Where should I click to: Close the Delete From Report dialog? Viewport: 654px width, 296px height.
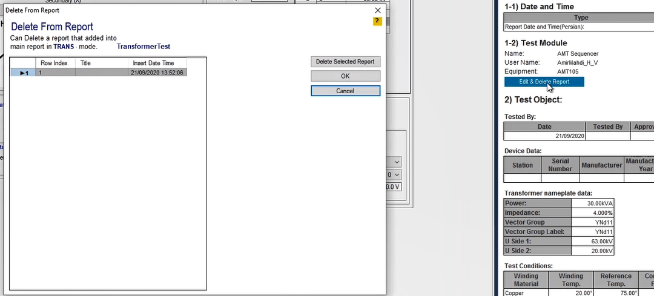click(x=378, y=10)
